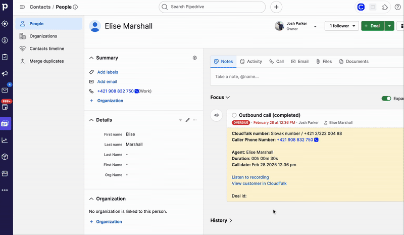This screenshot has height=235, width=404.
Task: Open the help question mark icon
Action: pos(397,7)
